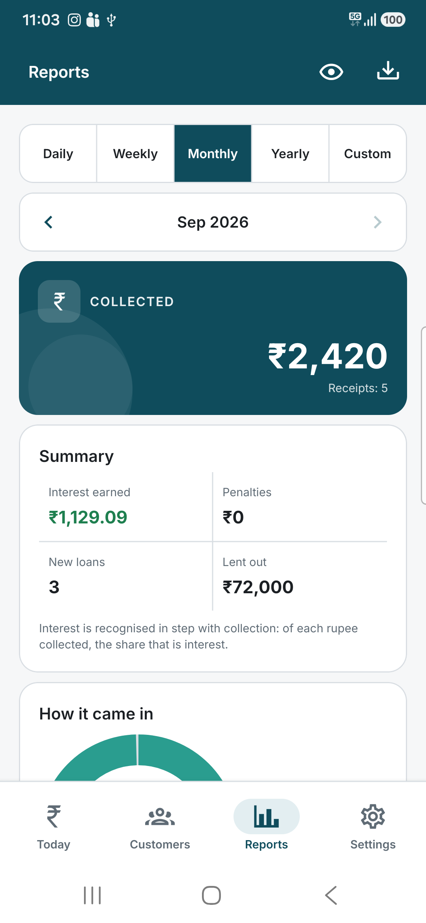Image resolution: width=426 pixels, height=923 pixels.
Task: Open the Yearly report view
Action: click(x=290, y=153)
